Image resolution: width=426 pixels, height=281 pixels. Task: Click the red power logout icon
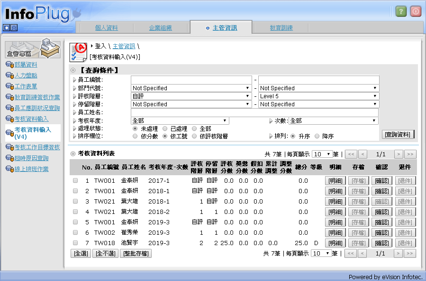(416, 11)
